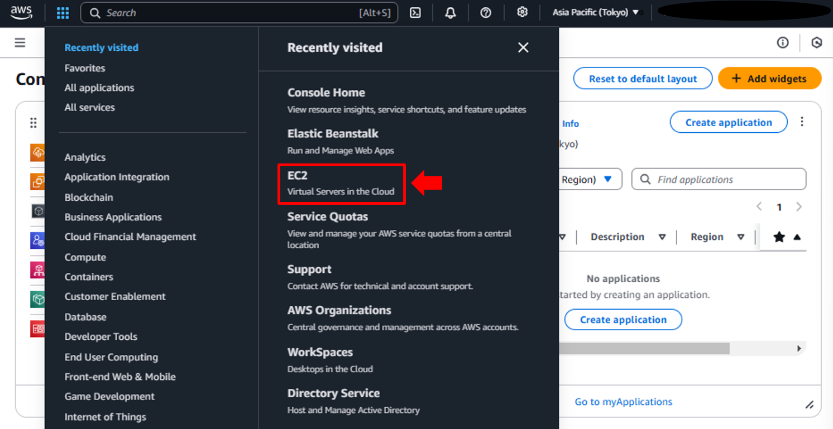Sort by the Region column arrow
This screenshot has height=429, width=833.
[x=741, y=237]
